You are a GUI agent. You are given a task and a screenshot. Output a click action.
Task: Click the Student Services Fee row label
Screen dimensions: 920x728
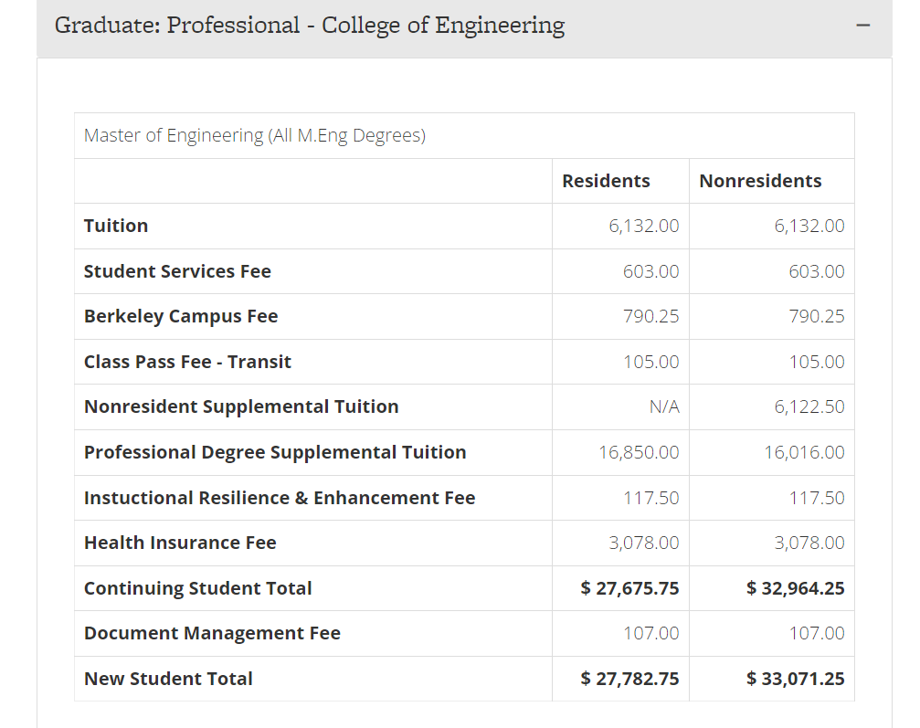(177, 271)
